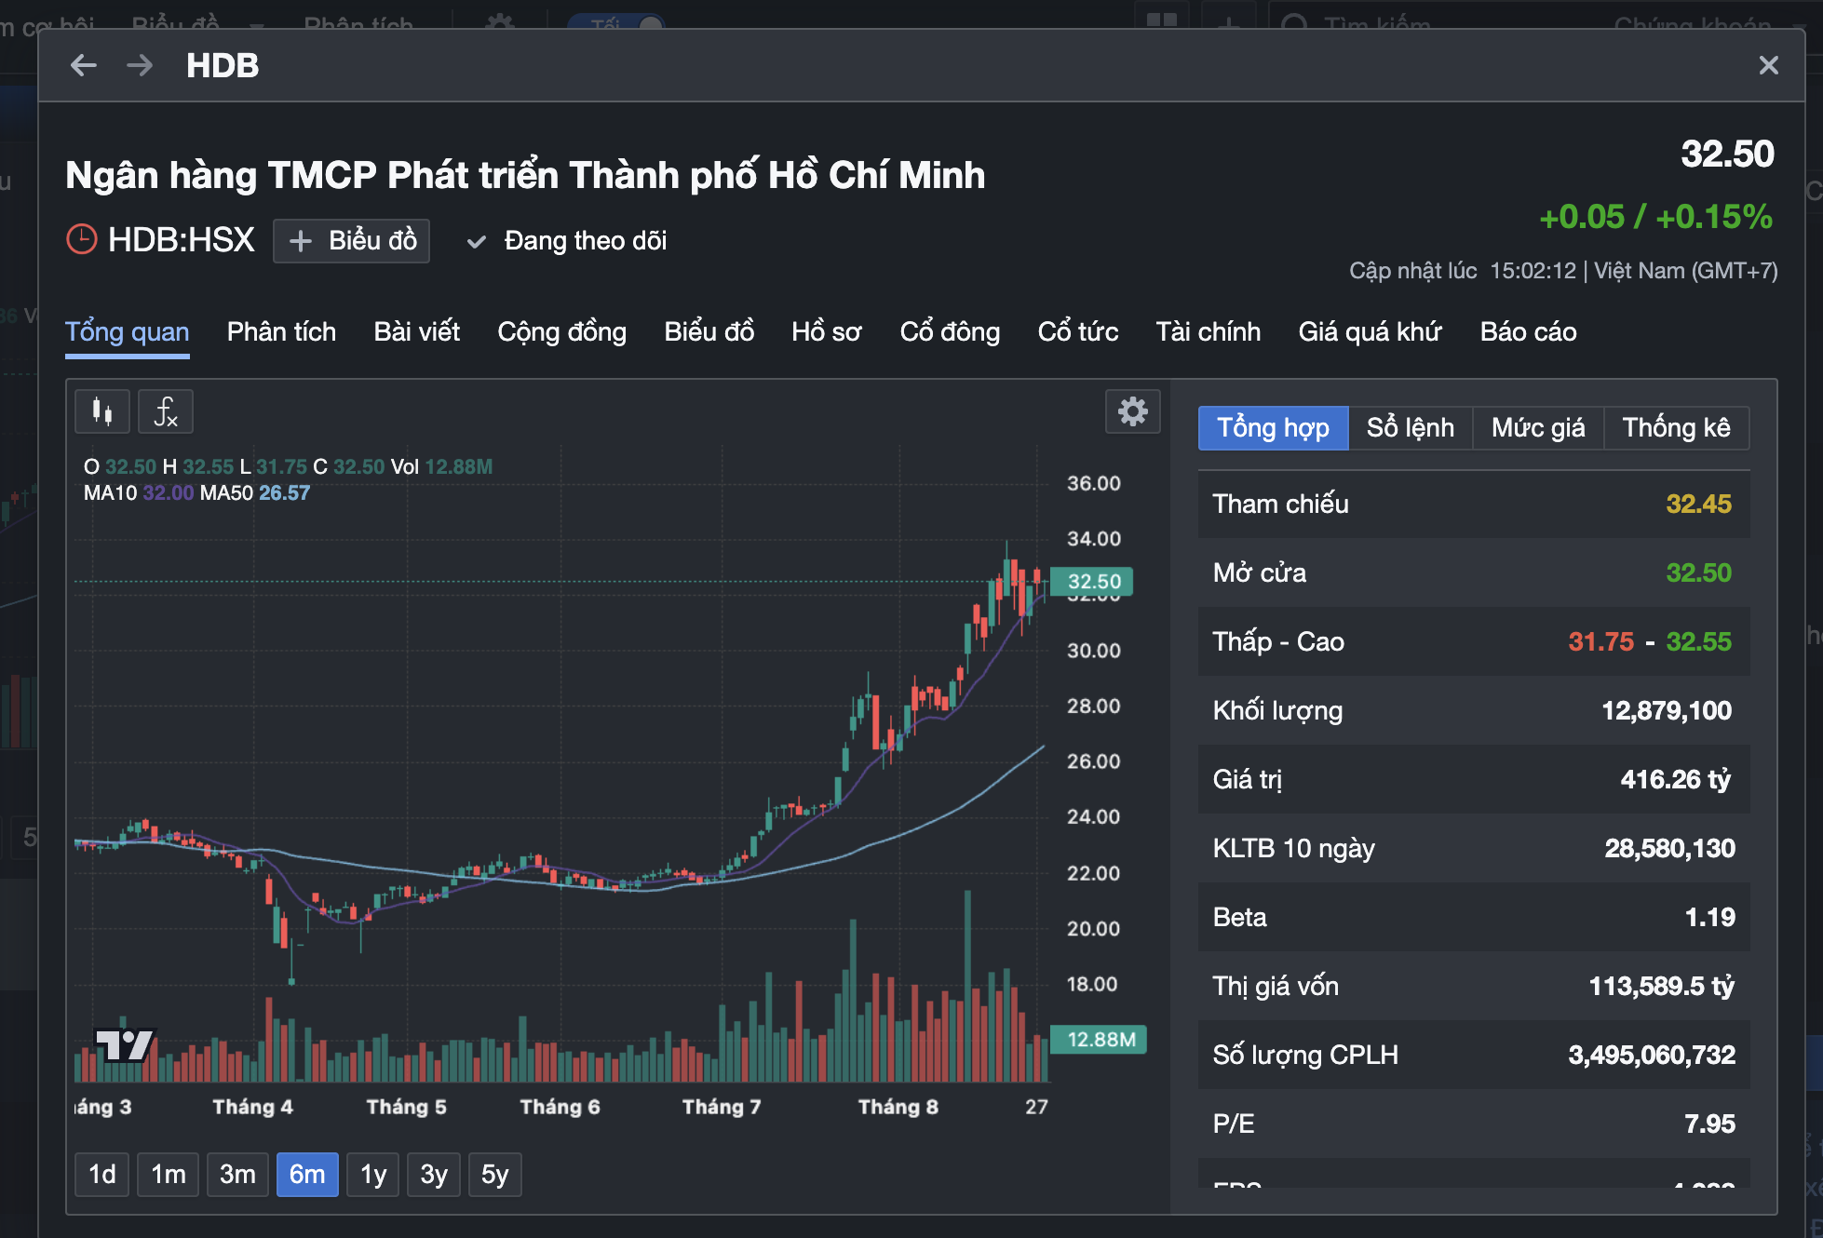Click the 32.50 price label on axis

pyautogui.click(x=1093, y=582)
